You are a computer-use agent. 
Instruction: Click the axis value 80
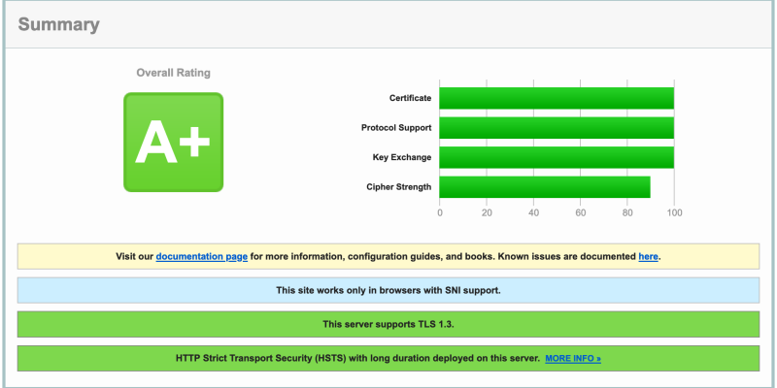point(627,213)
